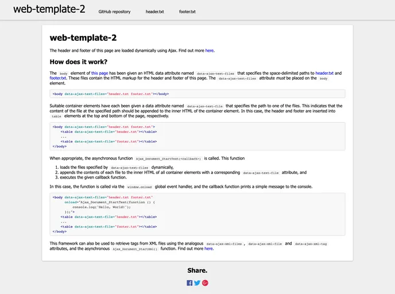The image size is (395, 294).
Task: Follow the final 'here' link about the XML function
Action: (x=209, y=249)
